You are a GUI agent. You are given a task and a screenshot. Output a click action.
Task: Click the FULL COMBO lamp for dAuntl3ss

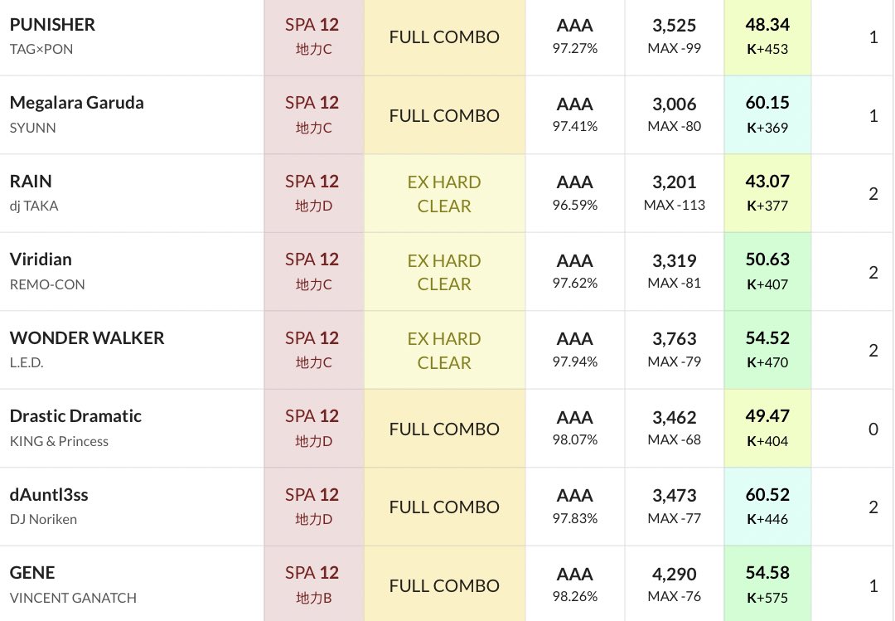point(444,507)
